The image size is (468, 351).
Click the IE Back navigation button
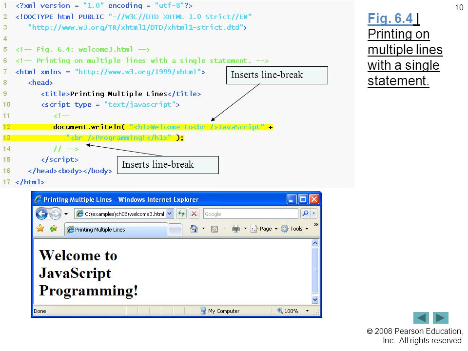click(x=41, y=214)
